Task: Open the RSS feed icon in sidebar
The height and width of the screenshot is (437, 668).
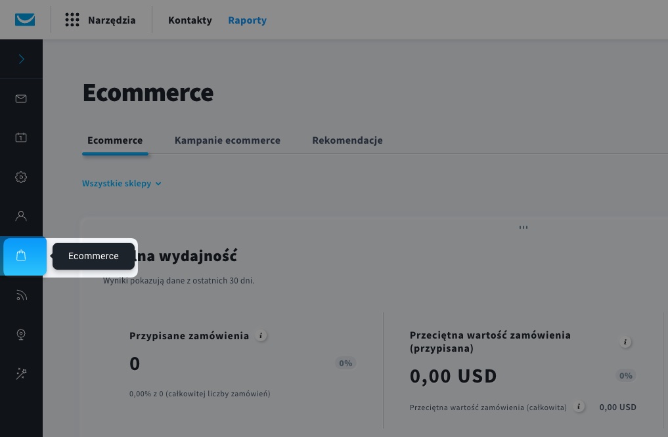Action: coord(21,295)
